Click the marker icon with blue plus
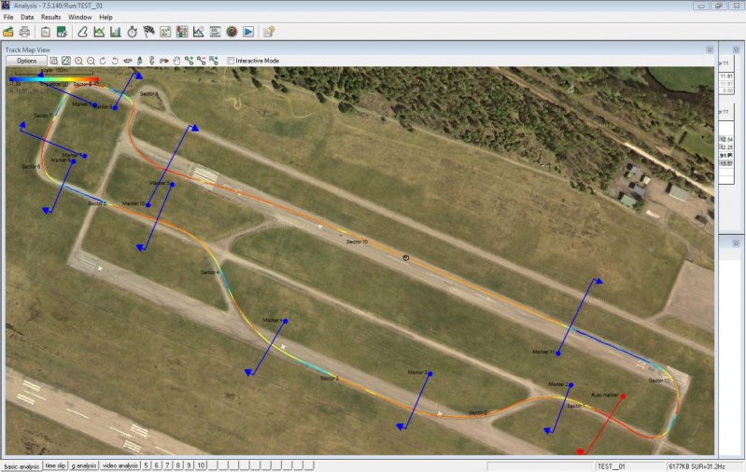 214,61
